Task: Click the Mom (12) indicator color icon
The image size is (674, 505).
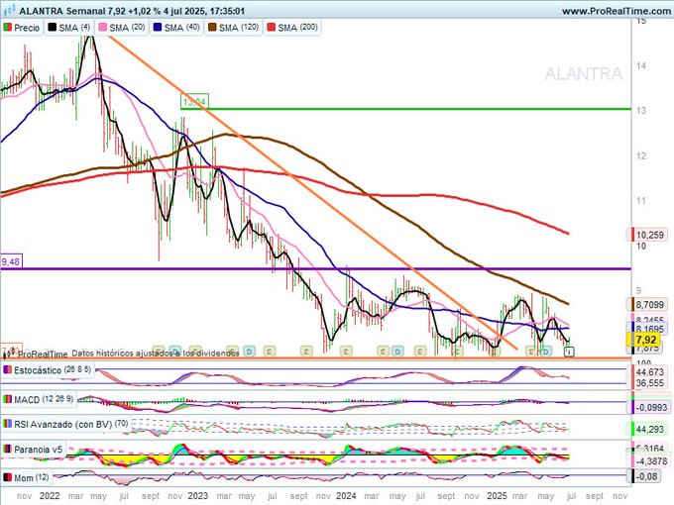Action: [x=7, y=477]
